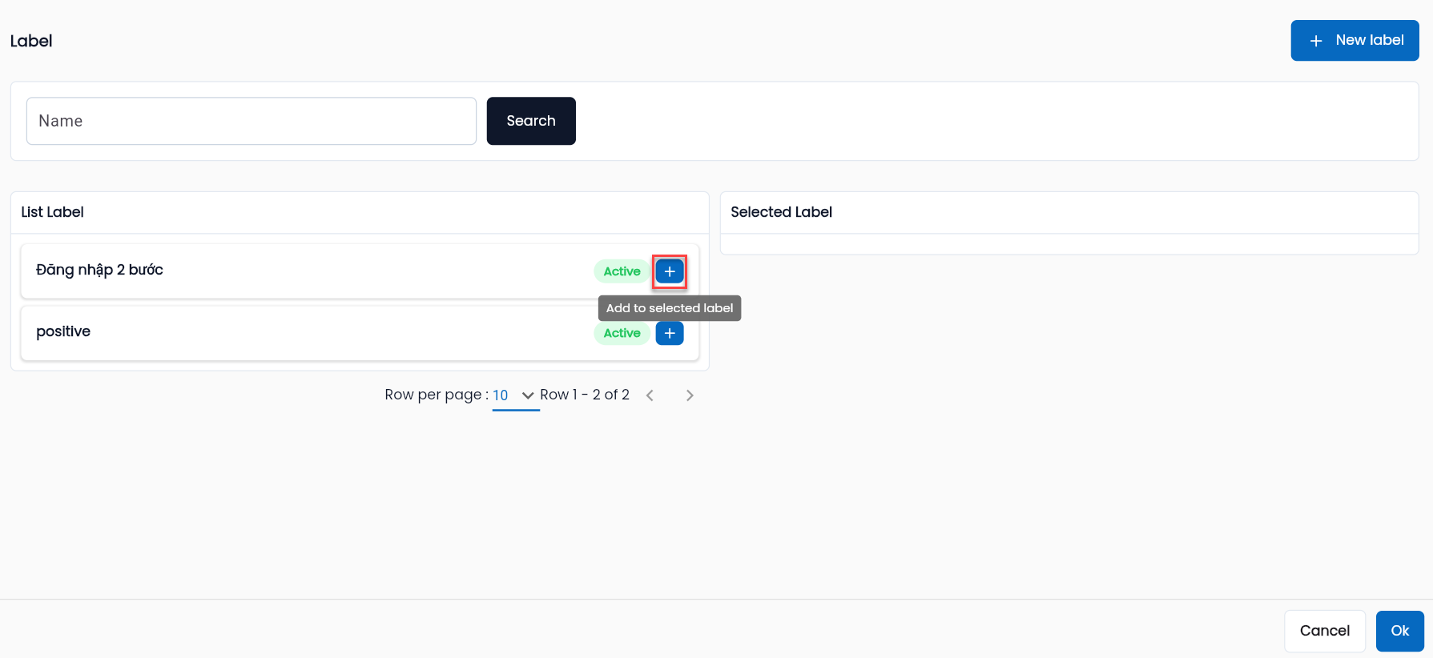The image size is (1433, 658).
Task: Go to previous page arrow
Action: click(x=650, y=395)
